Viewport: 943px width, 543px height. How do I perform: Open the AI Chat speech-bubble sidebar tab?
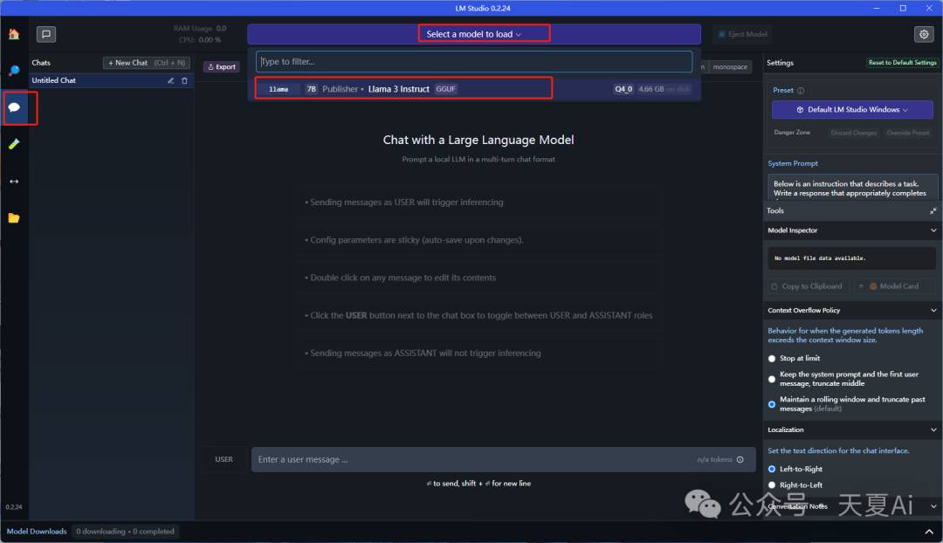tap(15, 107)
